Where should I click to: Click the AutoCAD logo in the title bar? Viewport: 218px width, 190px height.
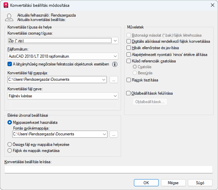pyautogui.click(x=6, y=5)
